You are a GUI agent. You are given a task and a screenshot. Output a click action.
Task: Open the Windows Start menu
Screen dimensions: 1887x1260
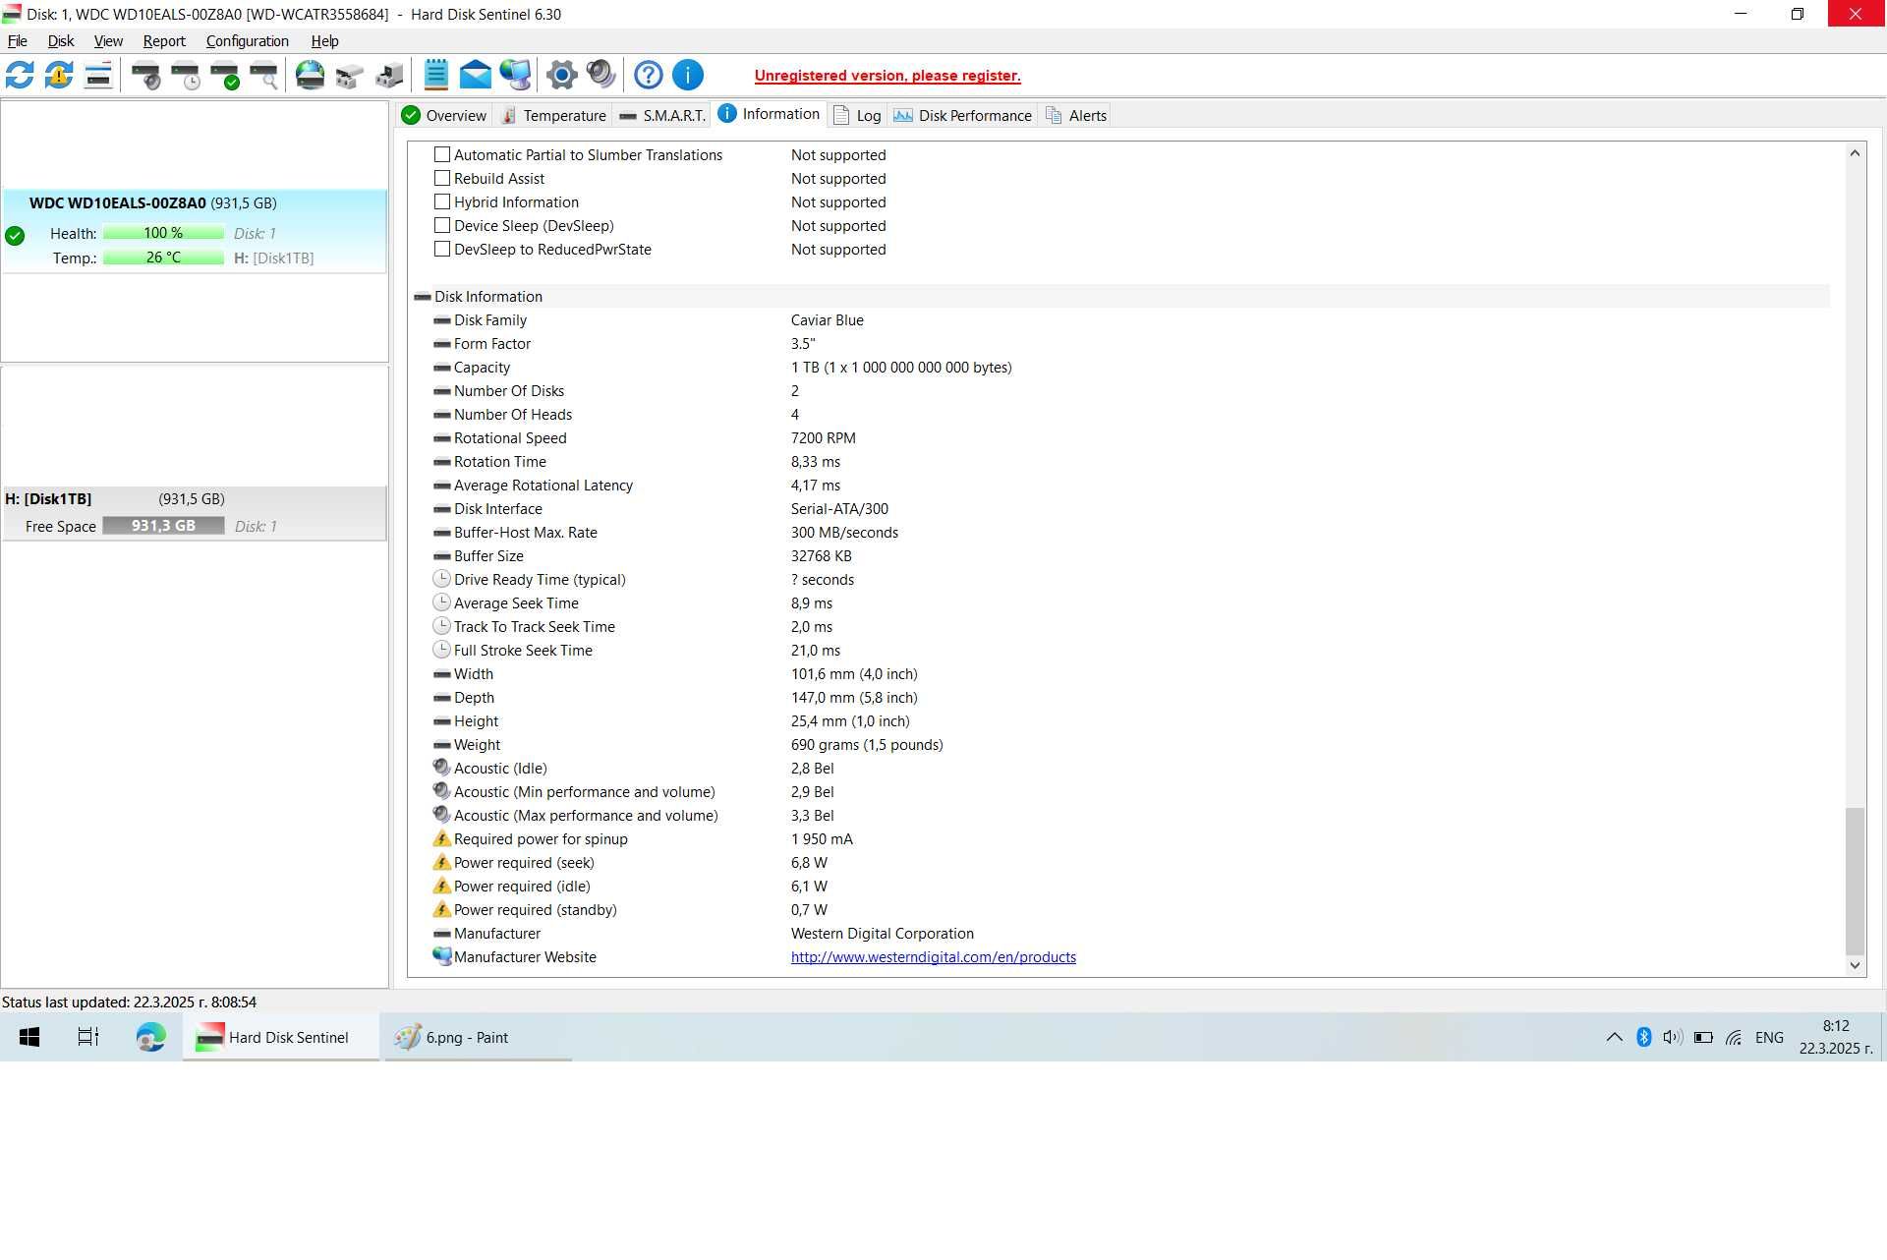(29, 1037)
